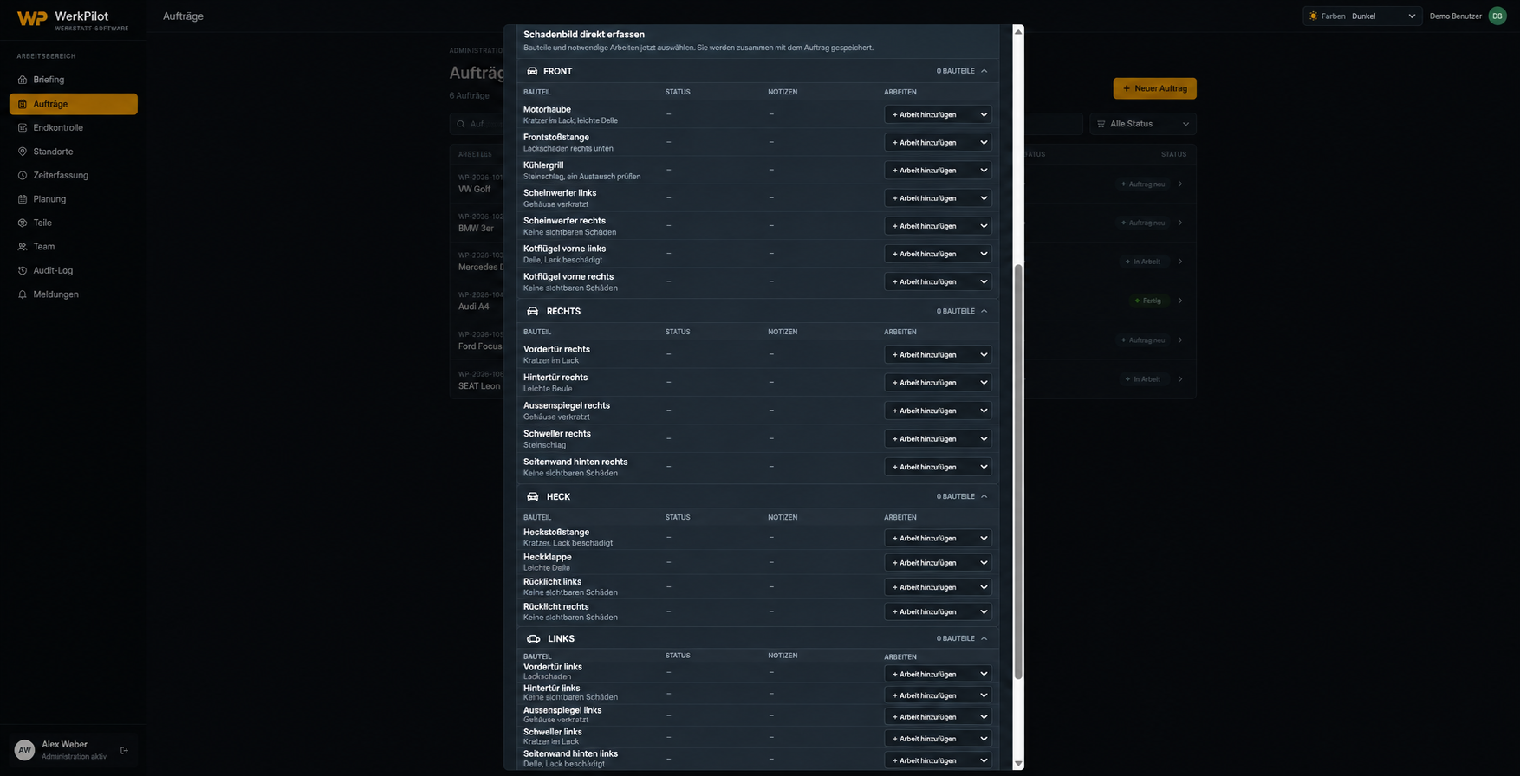Click the WerkPilot WP logo
1520x776 pixels.
coord(32,19)
